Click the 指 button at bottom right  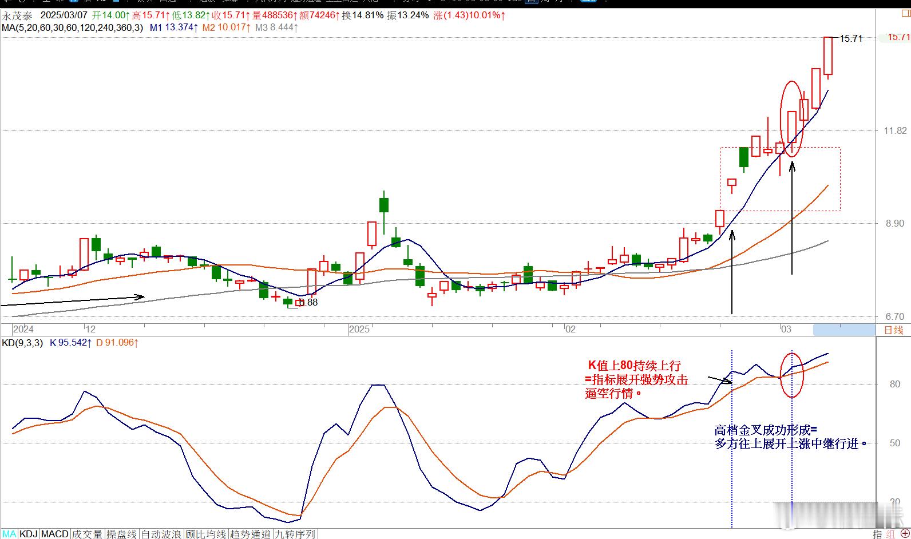[877, 534]
